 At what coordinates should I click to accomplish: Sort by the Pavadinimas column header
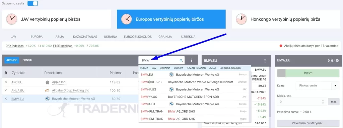coord(54,73)
